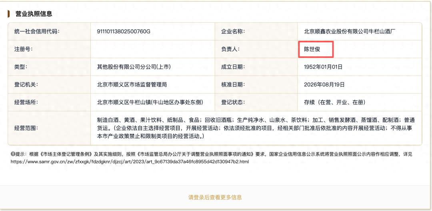432x211 pixels.
Task: Click the 登记机关 label
Action: 26,84
